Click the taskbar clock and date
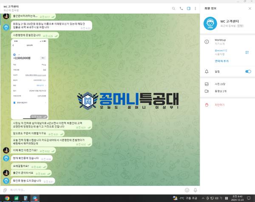This screenshot has height=202, width=255. pyautogui.click(x=237, y=198)
